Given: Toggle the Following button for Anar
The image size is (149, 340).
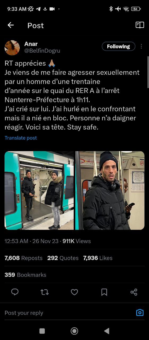Looking at the screenshot, I should (x=119, y=46).
